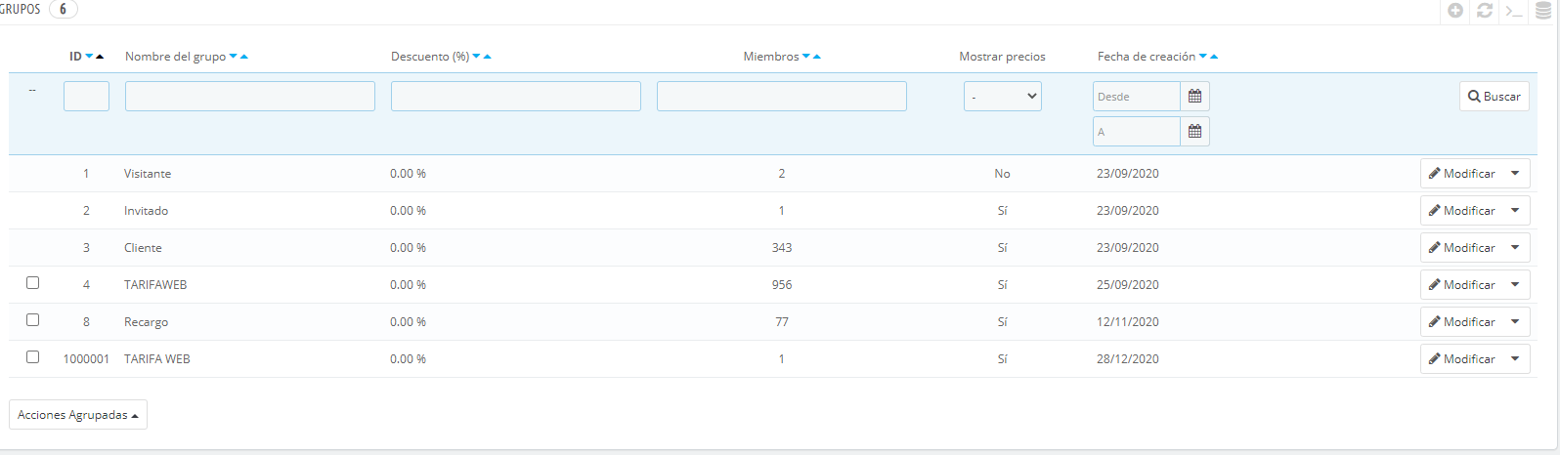The height and width of the screenshot is (455, 1560).
Task: Sort Nombre del grupo ascending
Action: tap(244, 57)
